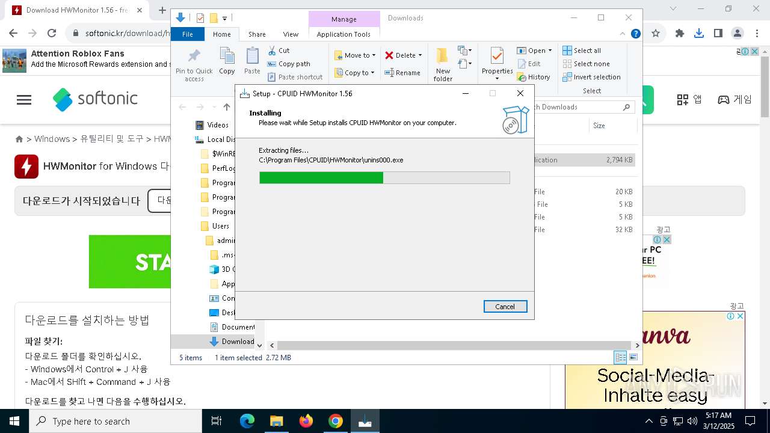
Task: Open Customize Quick Access Toolbar dropdown
Action: click(225, 19)
